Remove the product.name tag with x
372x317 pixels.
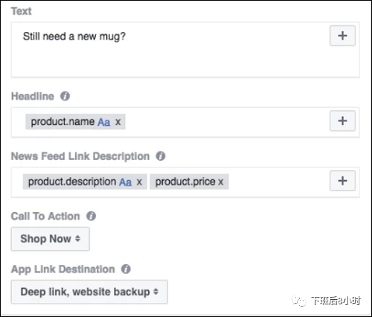(x=118, y=122)
